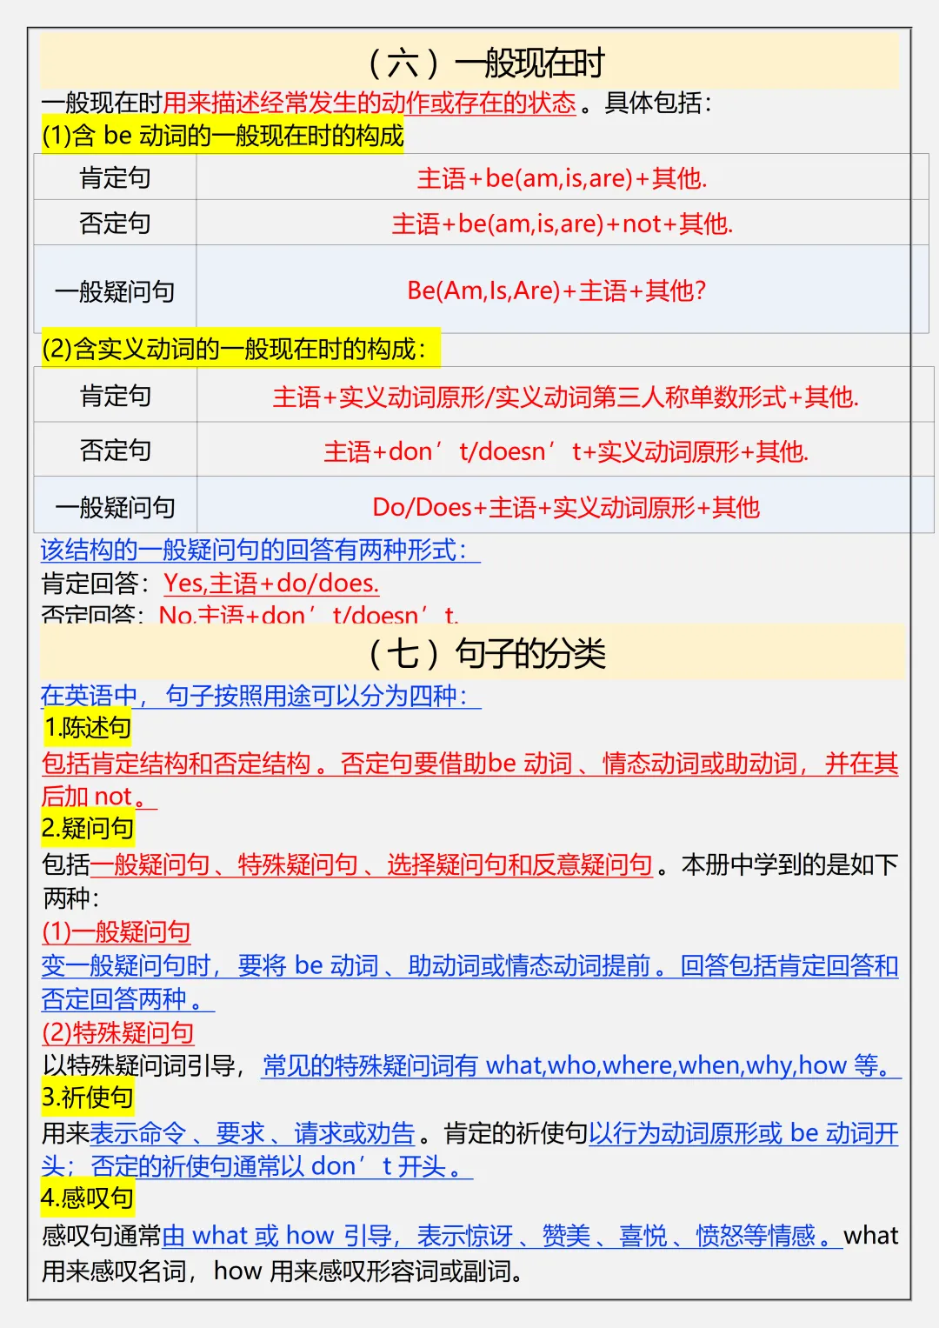This screenshot has width=939, height=1328.
Task: Click the yellow label 4.感叹句
Action: coord(87,1198)
